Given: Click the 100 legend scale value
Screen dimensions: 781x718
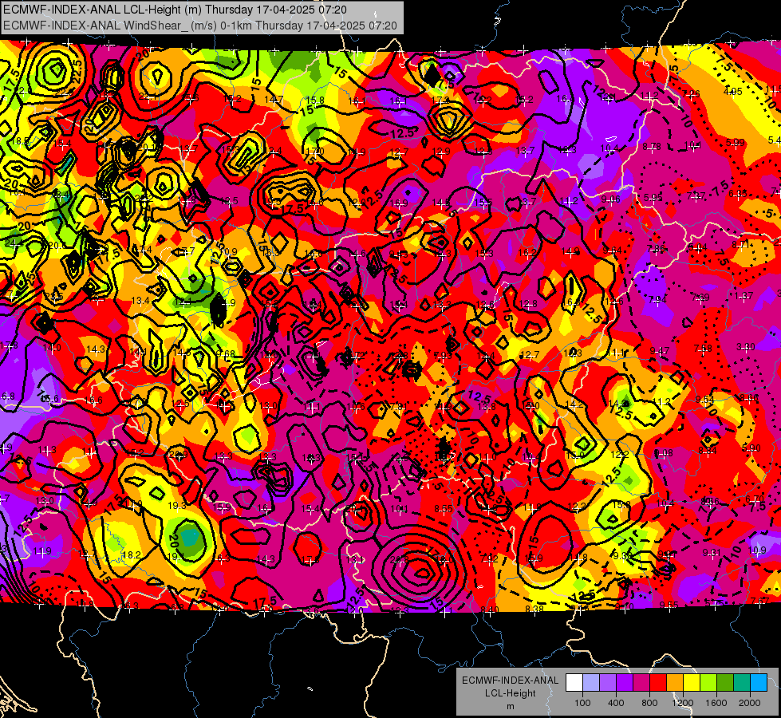Looking at the screenshot, I should (x=582, y=703).
